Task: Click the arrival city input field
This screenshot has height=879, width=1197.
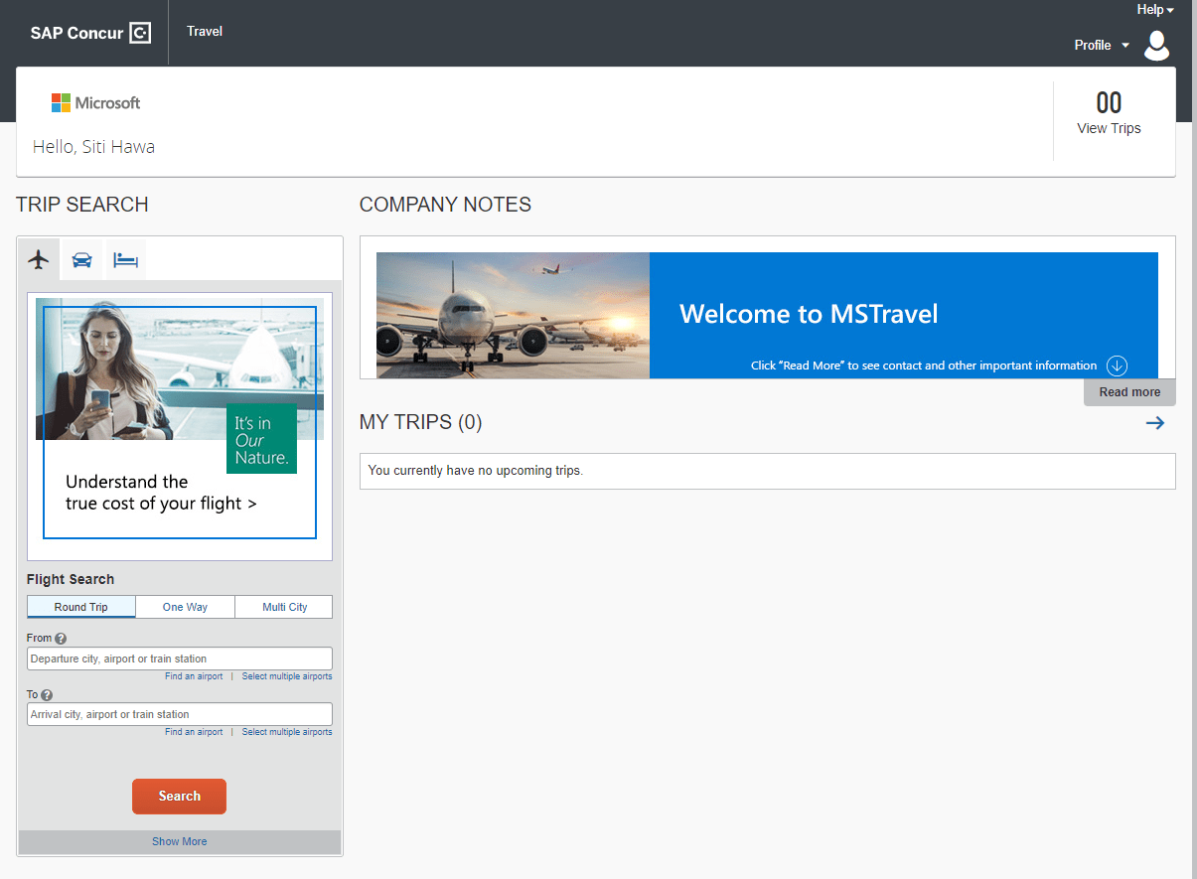Action: (x=180, y=714)
